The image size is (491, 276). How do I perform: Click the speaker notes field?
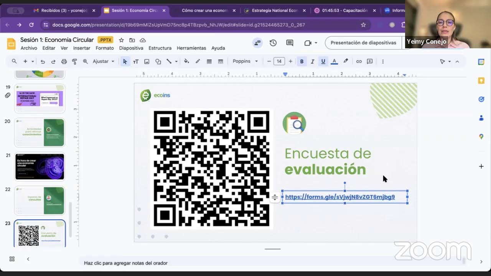pos(272,263)
